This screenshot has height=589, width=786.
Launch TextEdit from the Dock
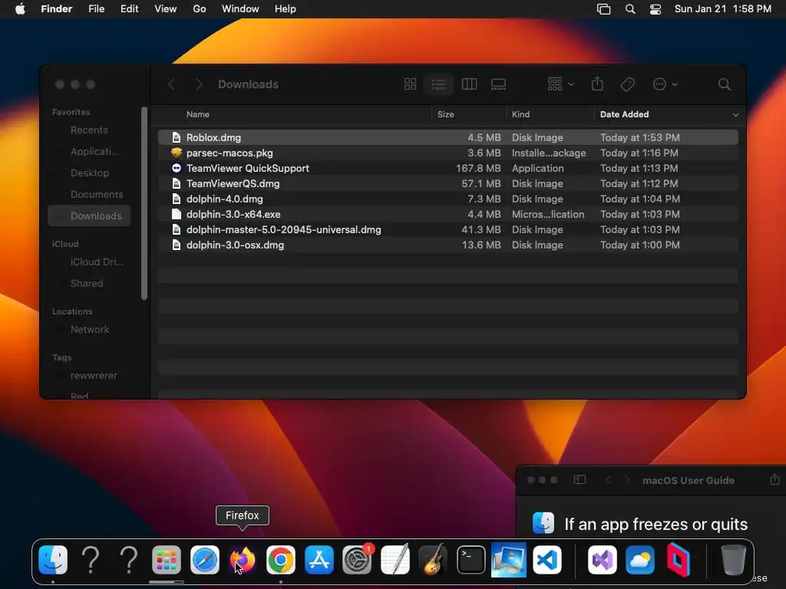tap(395, 559)
